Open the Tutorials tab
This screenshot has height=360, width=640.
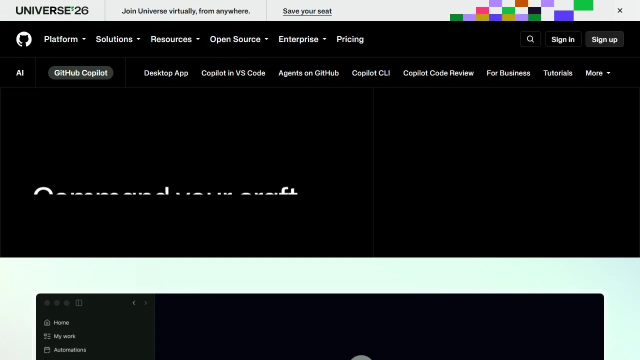pyautogui.click(x=558, y=73)
